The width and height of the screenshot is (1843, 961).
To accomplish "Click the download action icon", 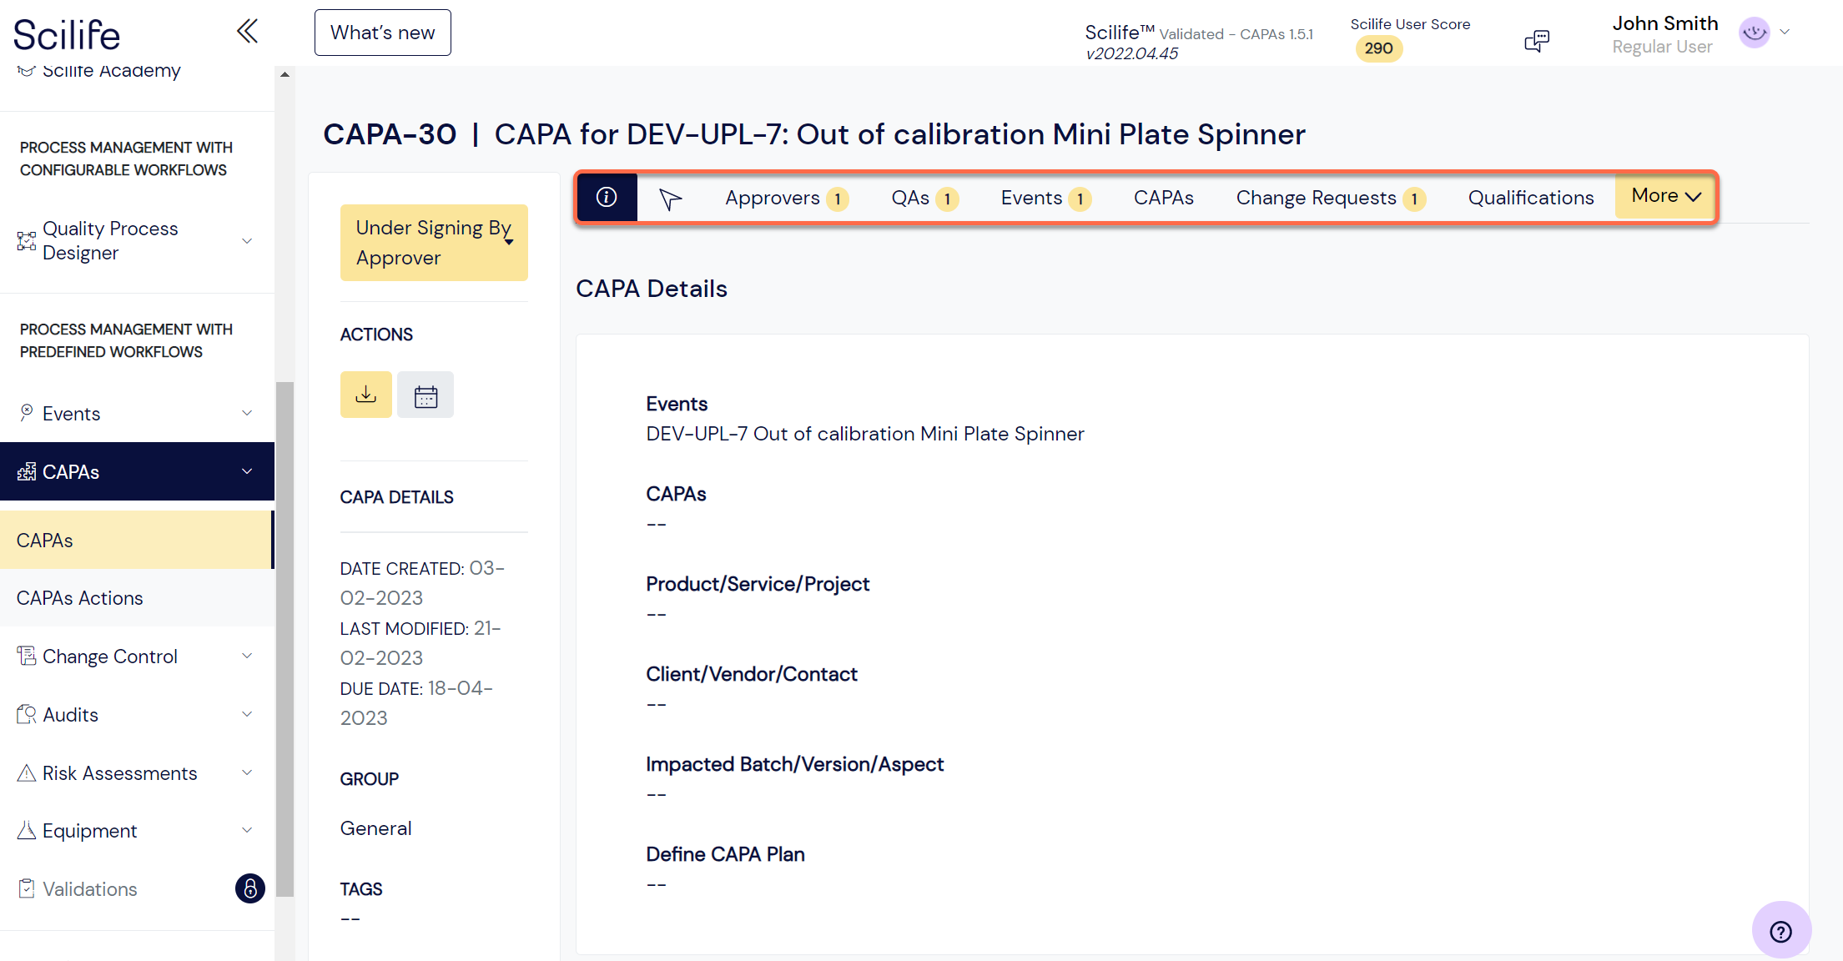I will click(365, 395).
